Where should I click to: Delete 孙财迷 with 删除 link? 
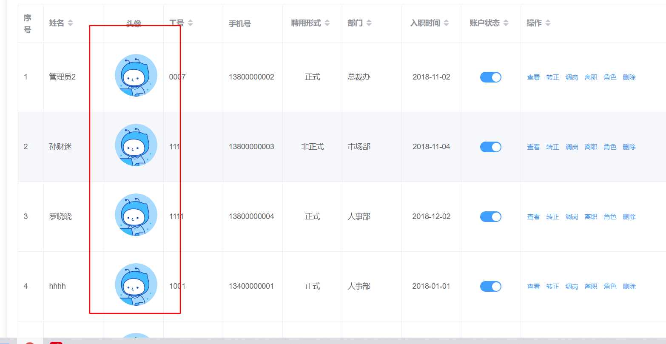(x=629, y=147)
